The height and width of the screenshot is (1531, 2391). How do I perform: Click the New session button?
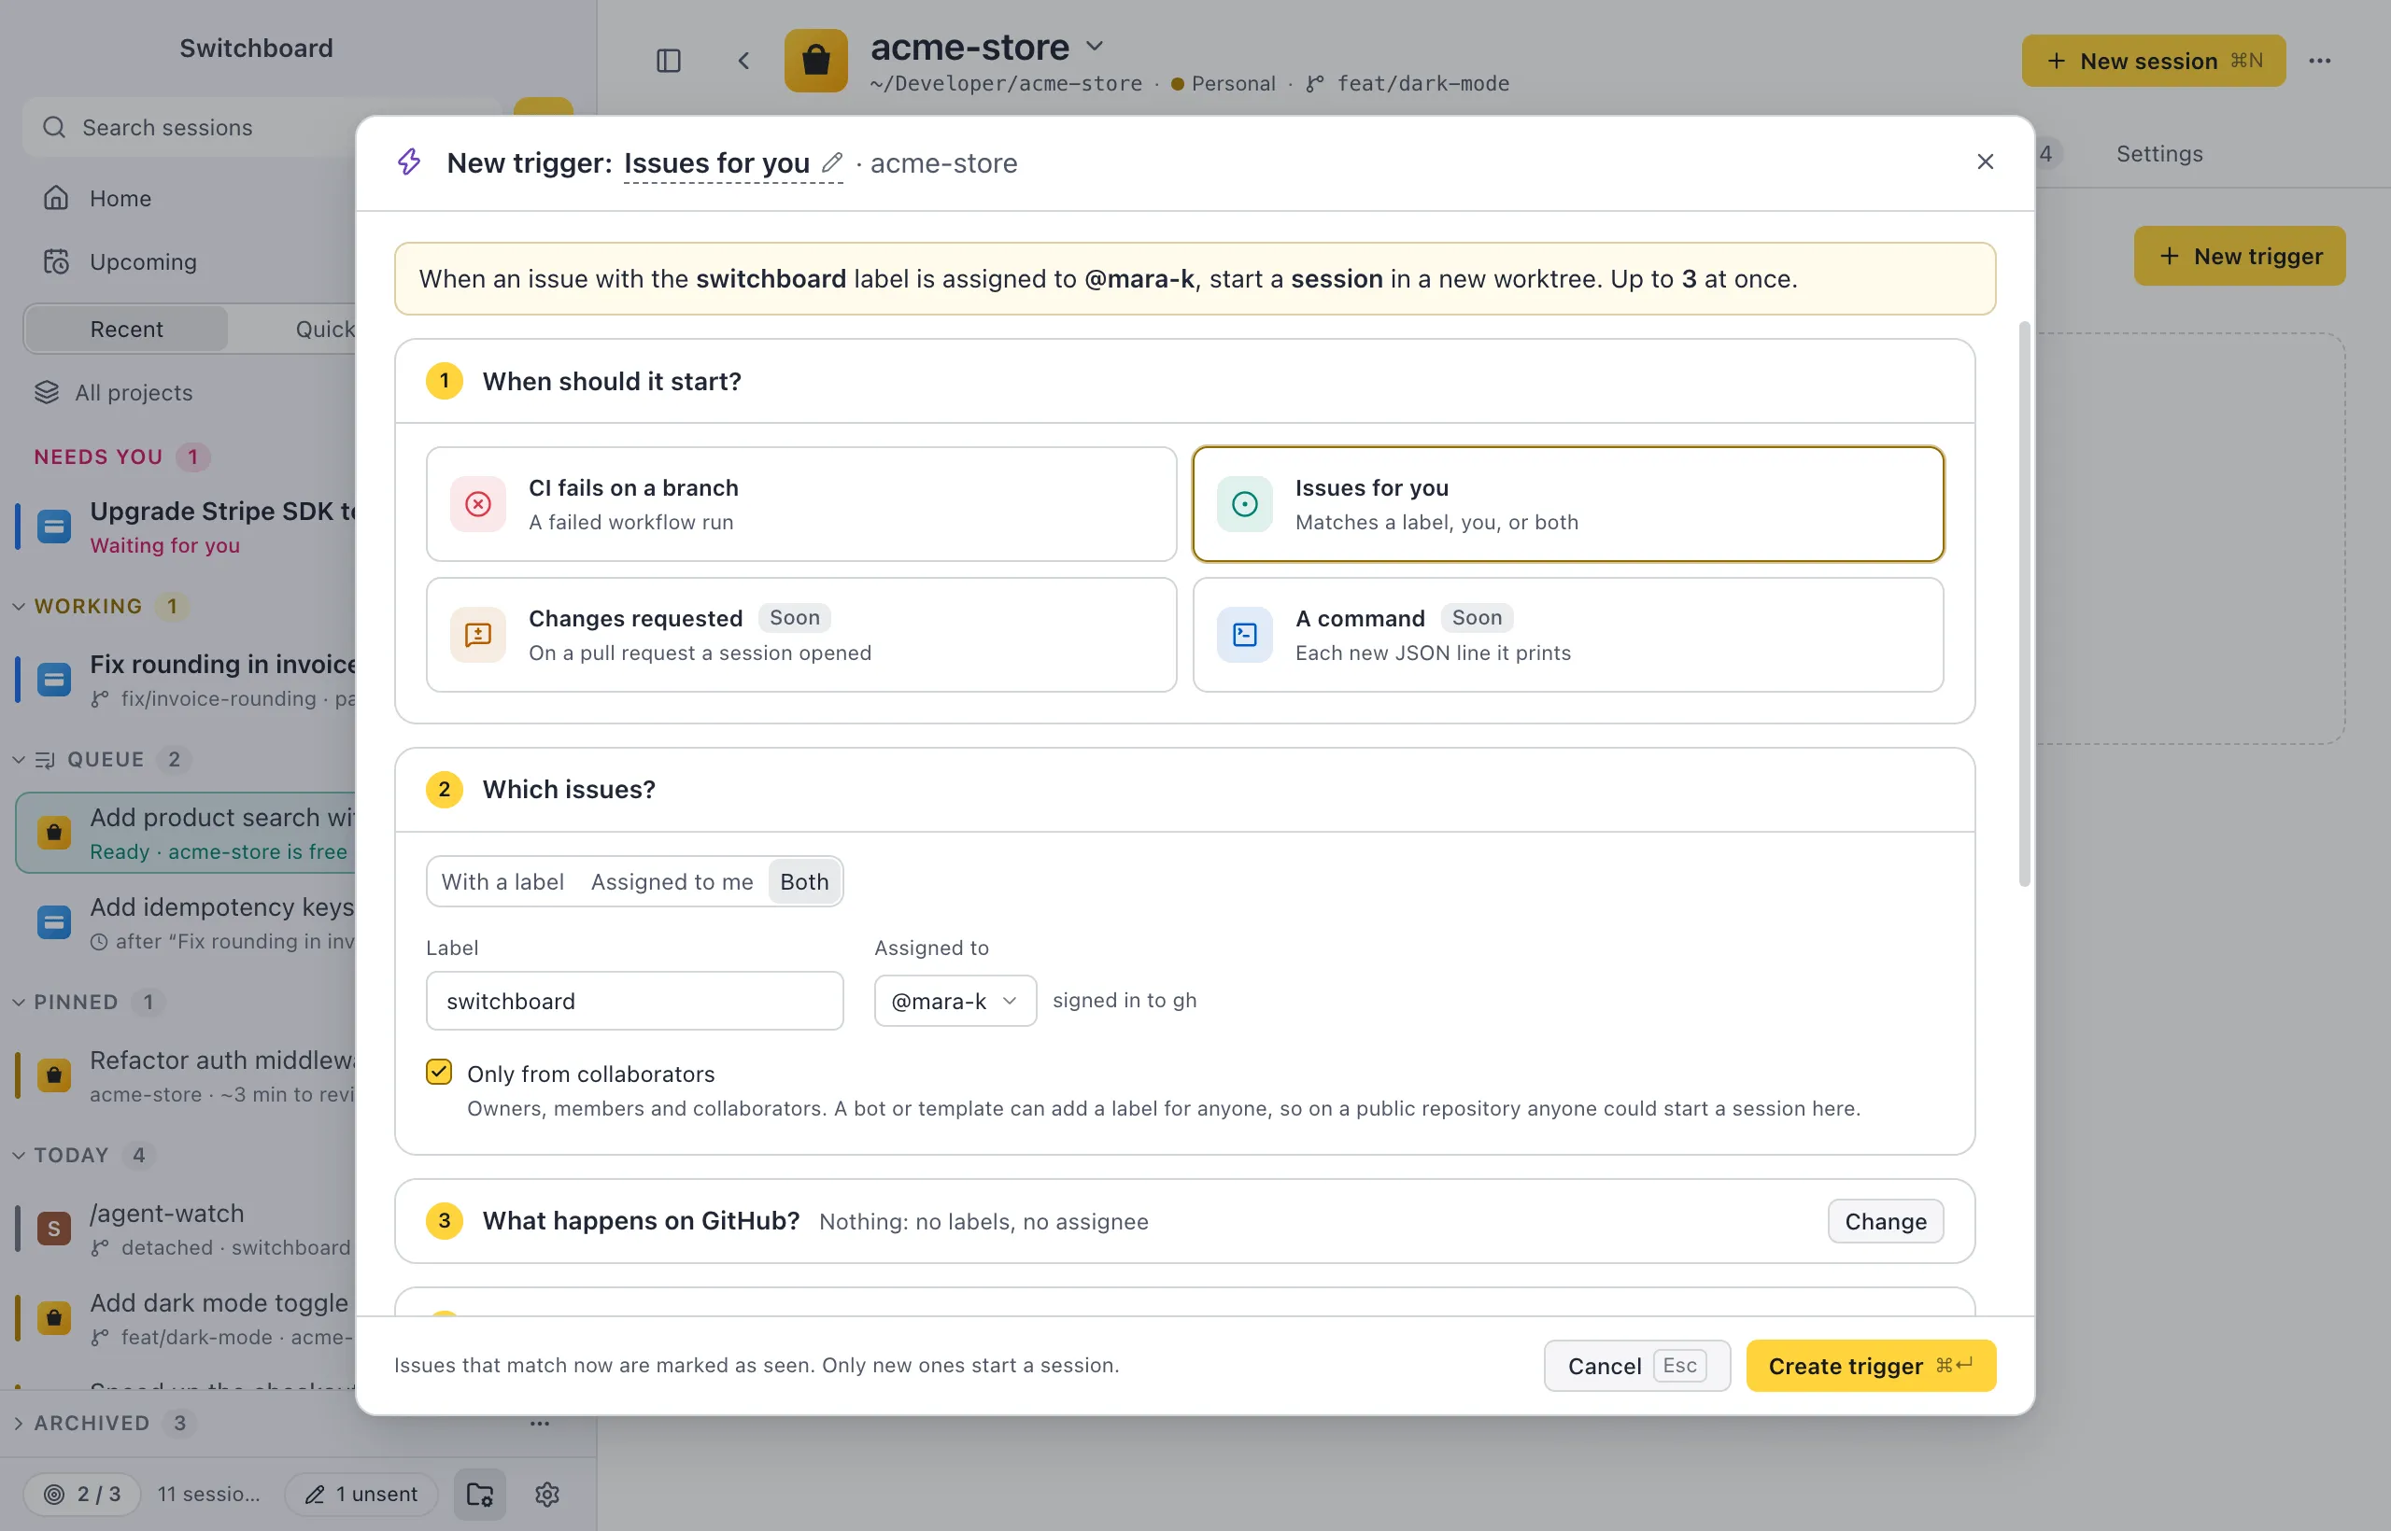coord(2153,61)
